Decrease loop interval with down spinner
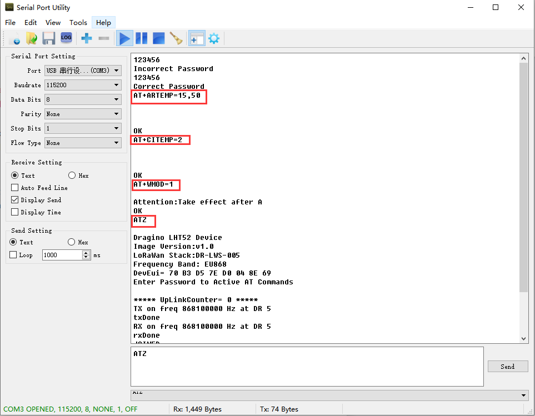Screen dimensions: 535x416 pos(86,257)
